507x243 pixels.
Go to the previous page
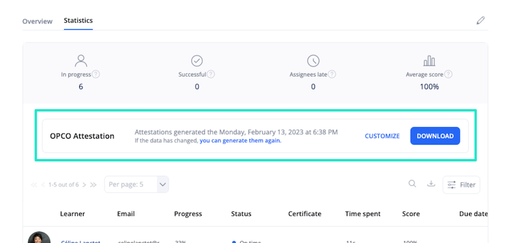click(43, 185)
